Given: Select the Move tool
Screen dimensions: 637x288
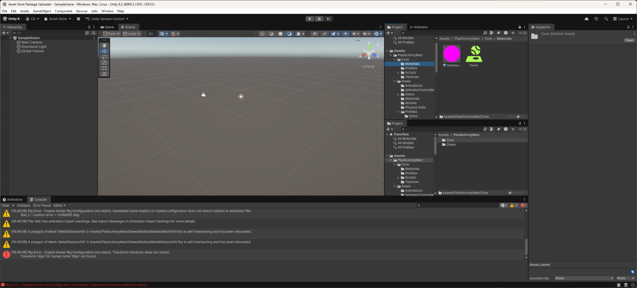Looking at the screenshot, I should [x=104, y=51].
